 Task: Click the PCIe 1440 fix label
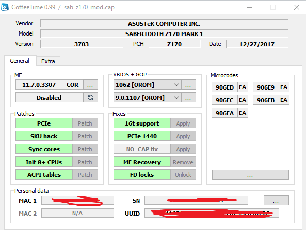coord(142,136)
